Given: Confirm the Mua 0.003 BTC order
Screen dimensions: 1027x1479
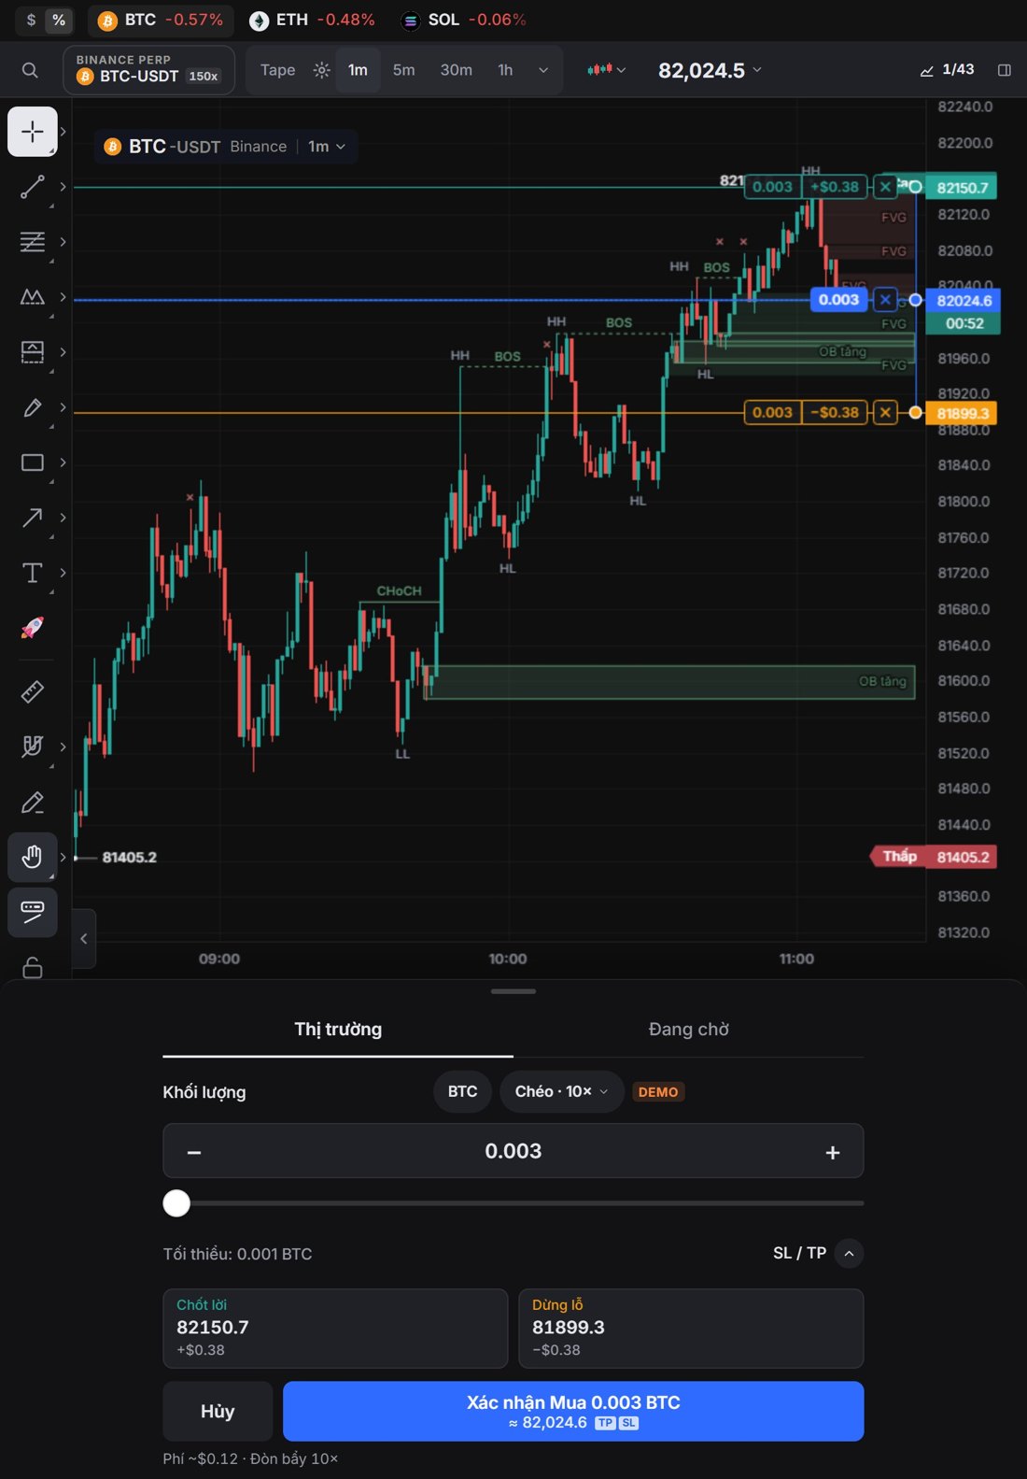Looking at the screenshot, I should point(573,1411).
